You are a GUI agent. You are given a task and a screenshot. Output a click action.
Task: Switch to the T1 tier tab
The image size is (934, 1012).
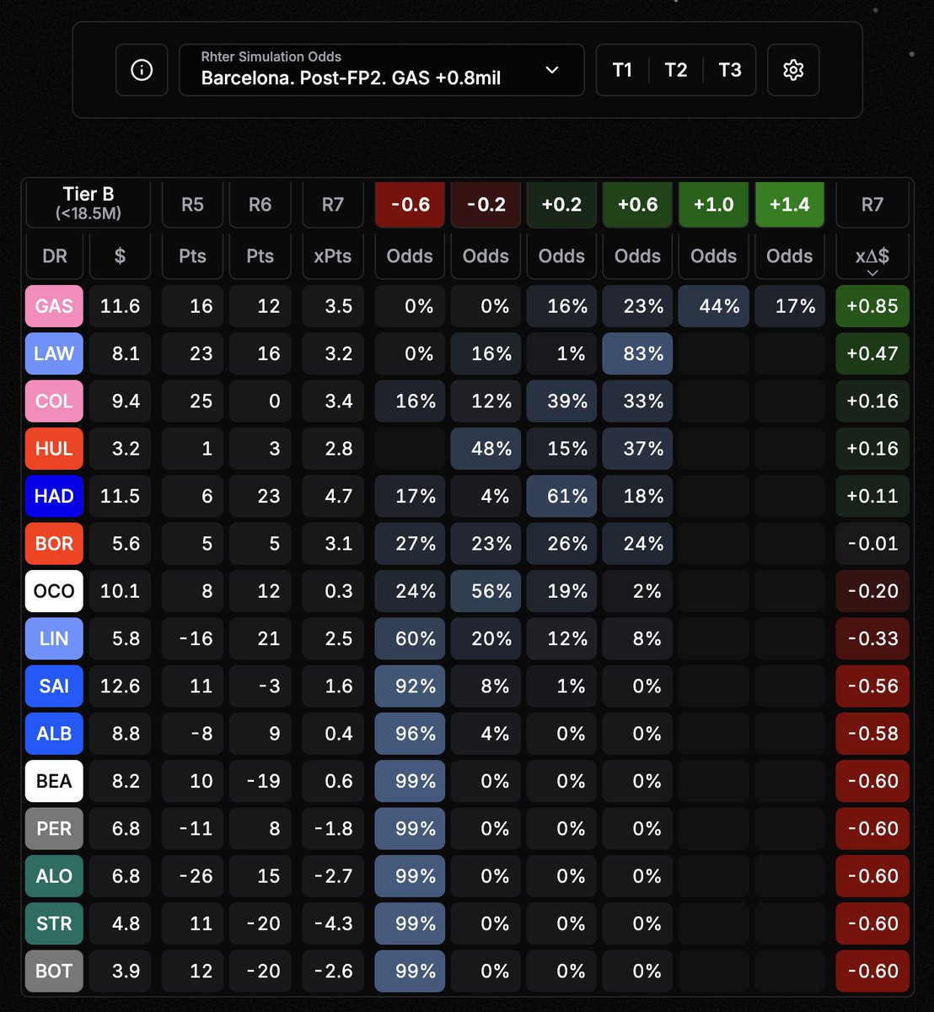tap(622, 70)
